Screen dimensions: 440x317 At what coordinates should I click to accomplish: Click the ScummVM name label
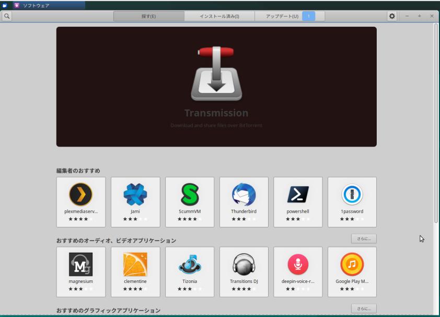[x=190, y=211]
